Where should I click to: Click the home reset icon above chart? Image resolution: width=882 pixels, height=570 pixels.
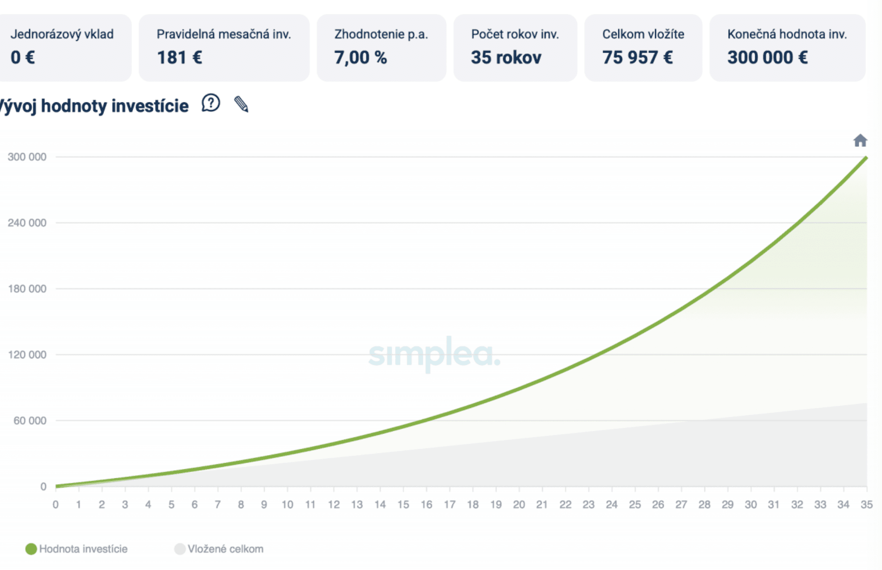click(x=860, y=140)
